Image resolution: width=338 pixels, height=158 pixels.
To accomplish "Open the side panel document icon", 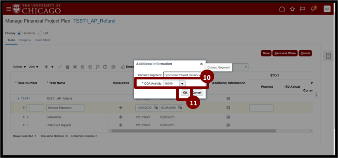I will click(328, 56).
